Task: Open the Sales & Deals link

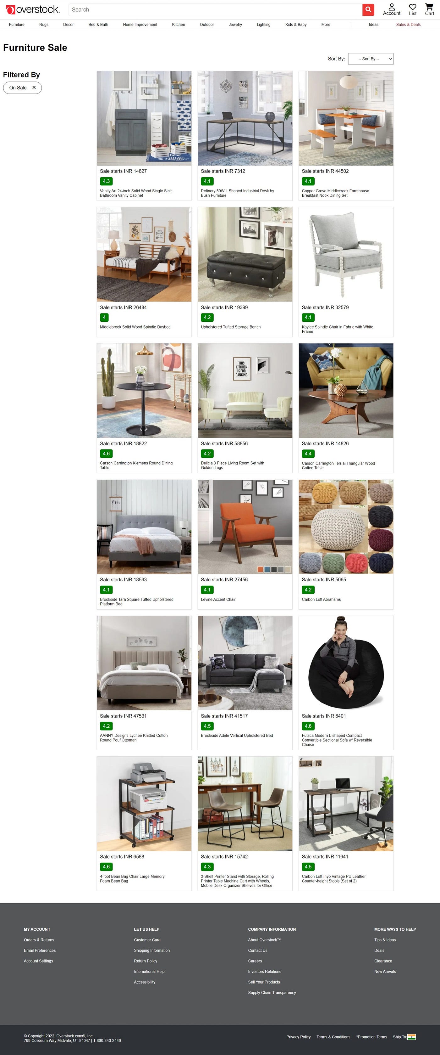Action: pyautogui.click(x=408, y=25)
